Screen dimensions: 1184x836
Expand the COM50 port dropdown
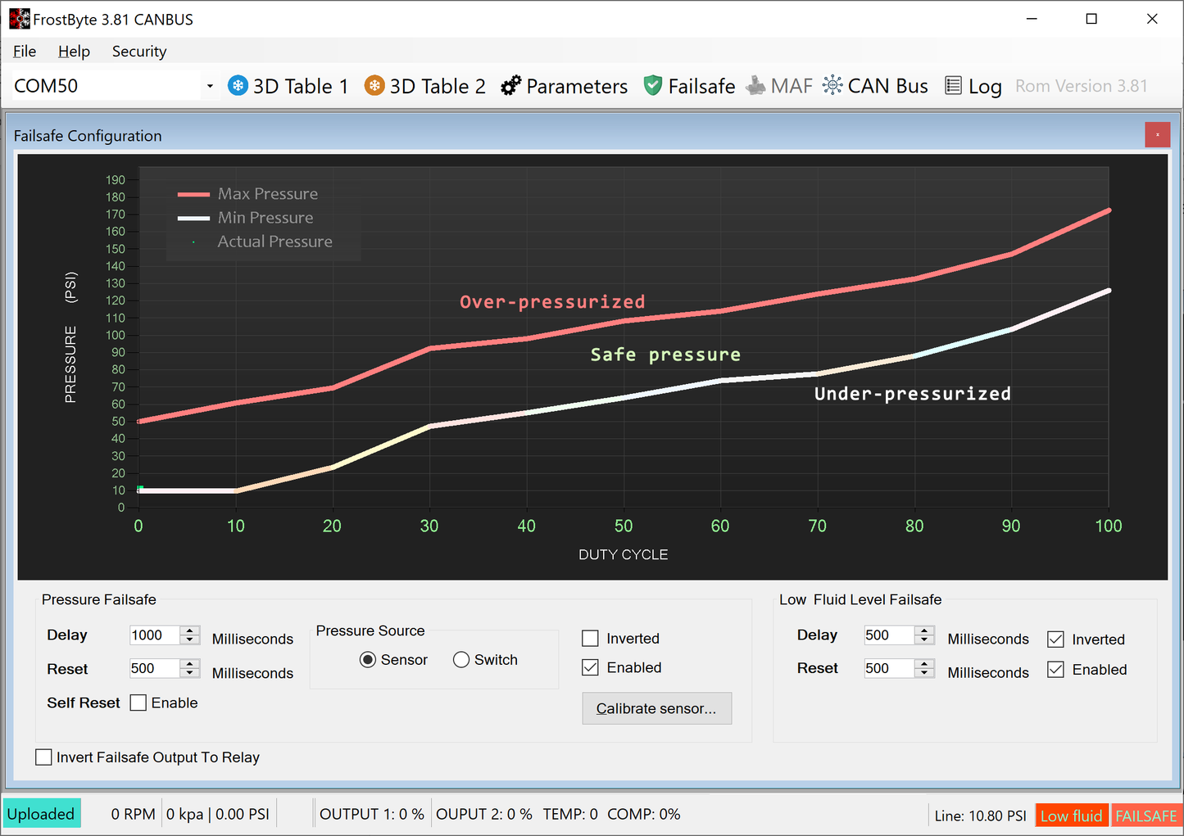click(x=210, y=86)
